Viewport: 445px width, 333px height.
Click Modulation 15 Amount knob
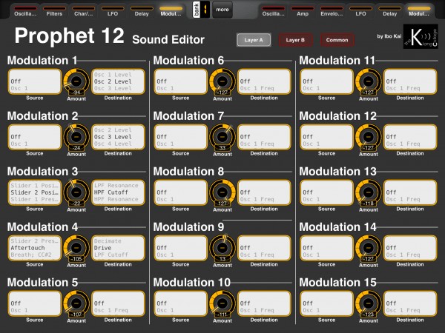click(x=368, y=303)
